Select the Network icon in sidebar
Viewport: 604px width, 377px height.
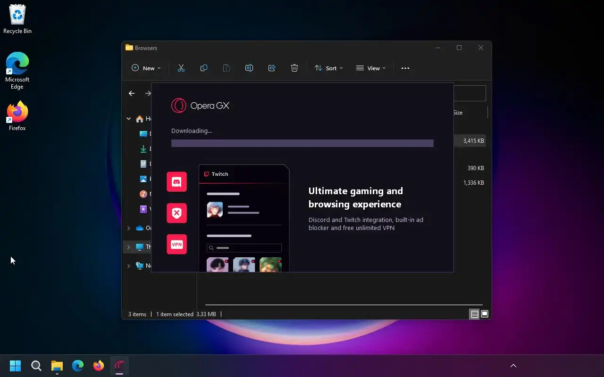coord(139,266)
